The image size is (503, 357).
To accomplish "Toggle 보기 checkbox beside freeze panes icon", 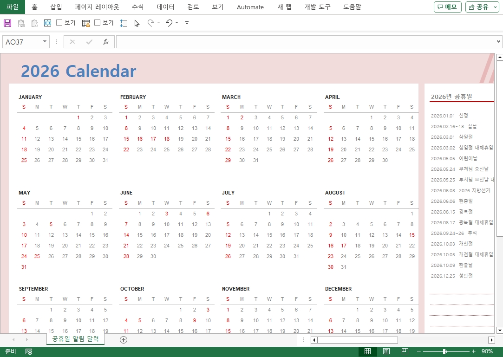I will [98, 22].
